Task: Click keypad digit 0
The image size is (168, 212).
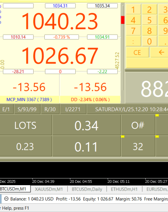Action: (x=149, y=41)
